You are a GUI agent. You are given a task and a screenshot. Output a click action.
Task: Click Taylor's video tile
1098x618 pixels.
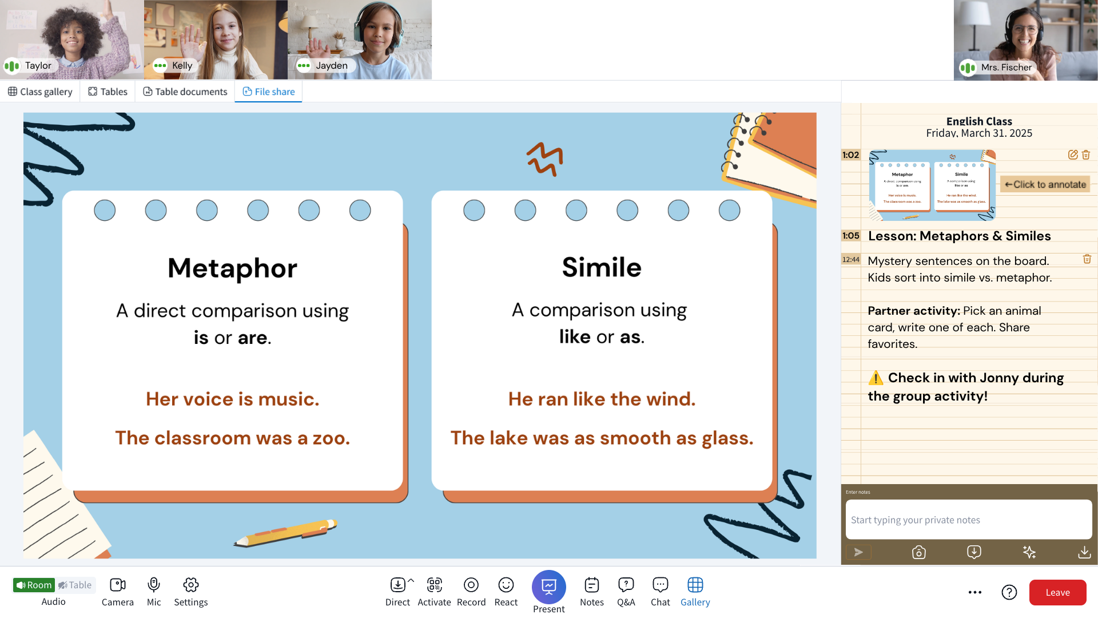click(x=72, y=39)
